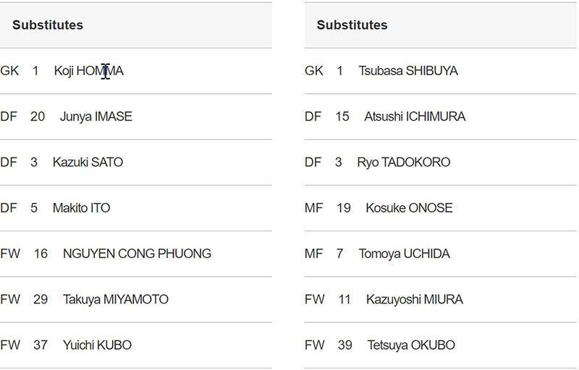Screen dimensions: 579x370
Task: Select forward Kazuyoshi MIURA
Action: coord(414,299)
